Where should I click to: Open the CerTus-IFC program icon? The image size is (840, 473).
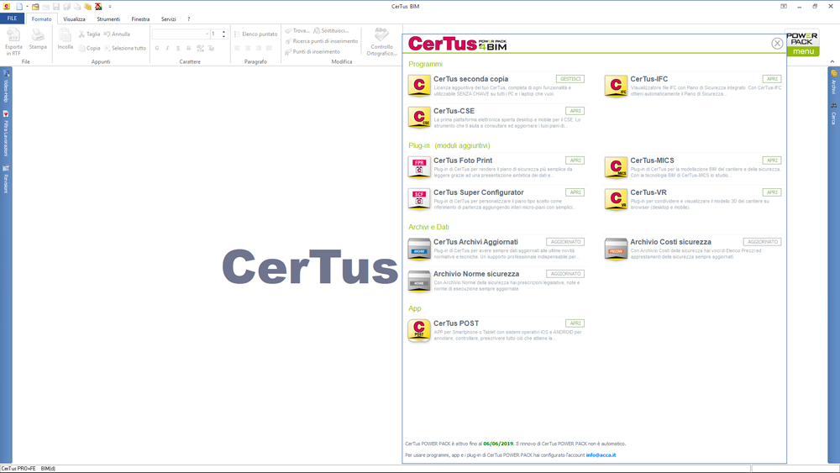pos(616,86)
